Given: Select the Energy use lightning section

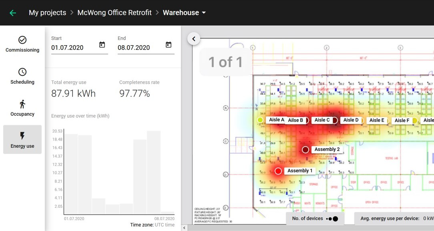Looking at the screenshot, I should click(x=22, y=140).
